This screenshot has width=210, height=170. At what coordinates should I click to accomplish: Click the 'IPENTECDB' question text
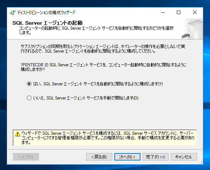tap(103, 67)
